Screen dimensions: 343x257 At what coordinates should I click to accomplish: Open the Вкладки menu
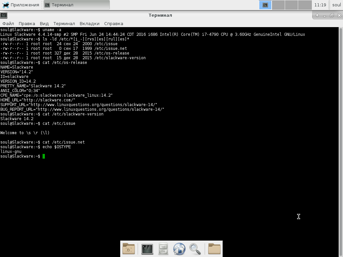[89, 24]
